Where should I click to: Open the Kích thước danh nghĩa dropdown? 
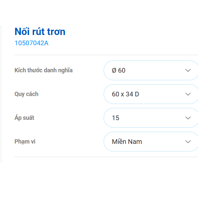(150, 70)
